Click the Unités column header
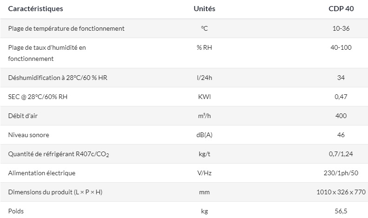368x218 pixels. [x=204, y=9]
